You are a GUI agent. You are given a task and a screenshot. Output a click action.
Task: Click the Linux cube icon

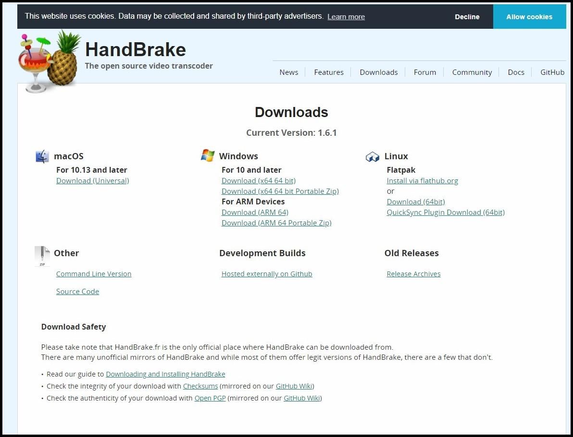coord(373,157)
